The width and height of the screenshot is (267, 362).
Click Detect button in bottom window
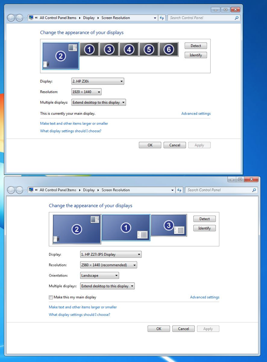tap(204, 219)
